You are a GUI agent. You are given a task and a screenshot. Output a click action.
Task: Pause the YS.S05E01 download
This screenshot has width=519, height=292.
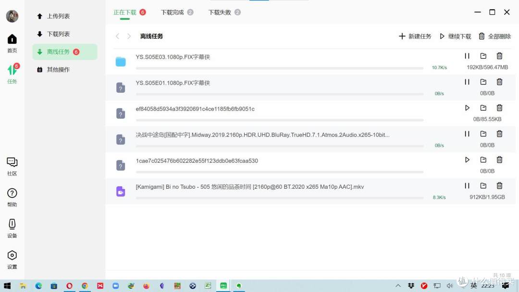467,82
